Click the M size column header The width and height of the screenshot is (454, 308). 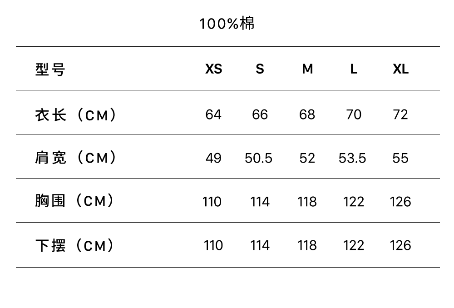[307, 69]
